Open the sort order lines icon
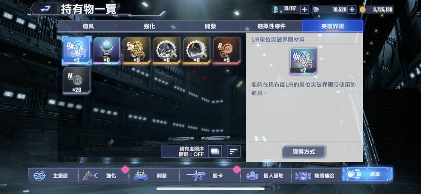421x194 pixels. [x=234, y=151]
